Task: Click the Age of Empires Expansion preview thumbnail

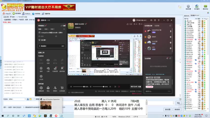Action: point(46,105)
